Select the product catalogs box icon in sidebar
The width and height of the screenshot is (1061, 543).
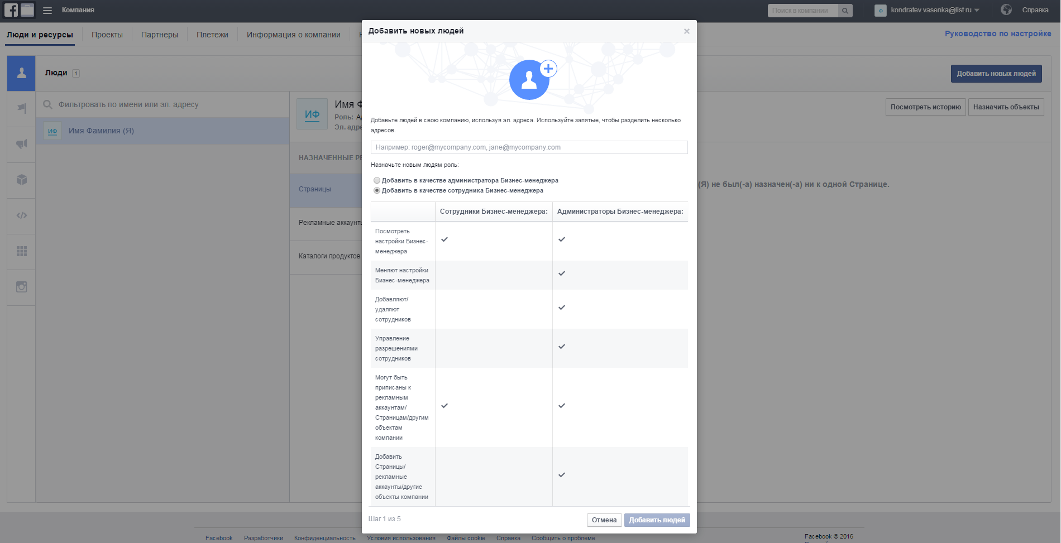pyautogui.click(x=21, y=180)
